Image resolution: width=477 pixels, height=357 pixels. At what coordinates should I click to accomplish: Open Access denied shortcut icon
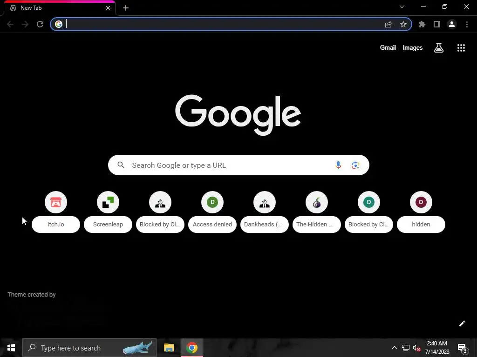(212, 202)
